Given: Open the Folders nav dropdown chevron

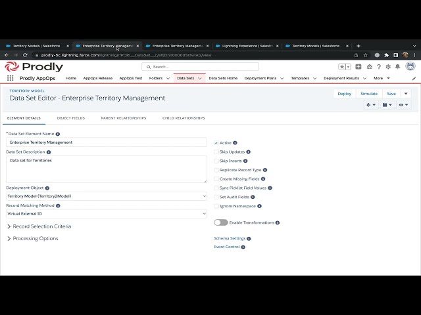Looking at the screenshot, I should pos(168,78).
